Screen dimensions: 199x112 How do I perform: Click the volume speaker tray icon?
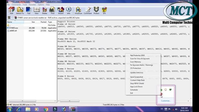(x=176, y=109)
